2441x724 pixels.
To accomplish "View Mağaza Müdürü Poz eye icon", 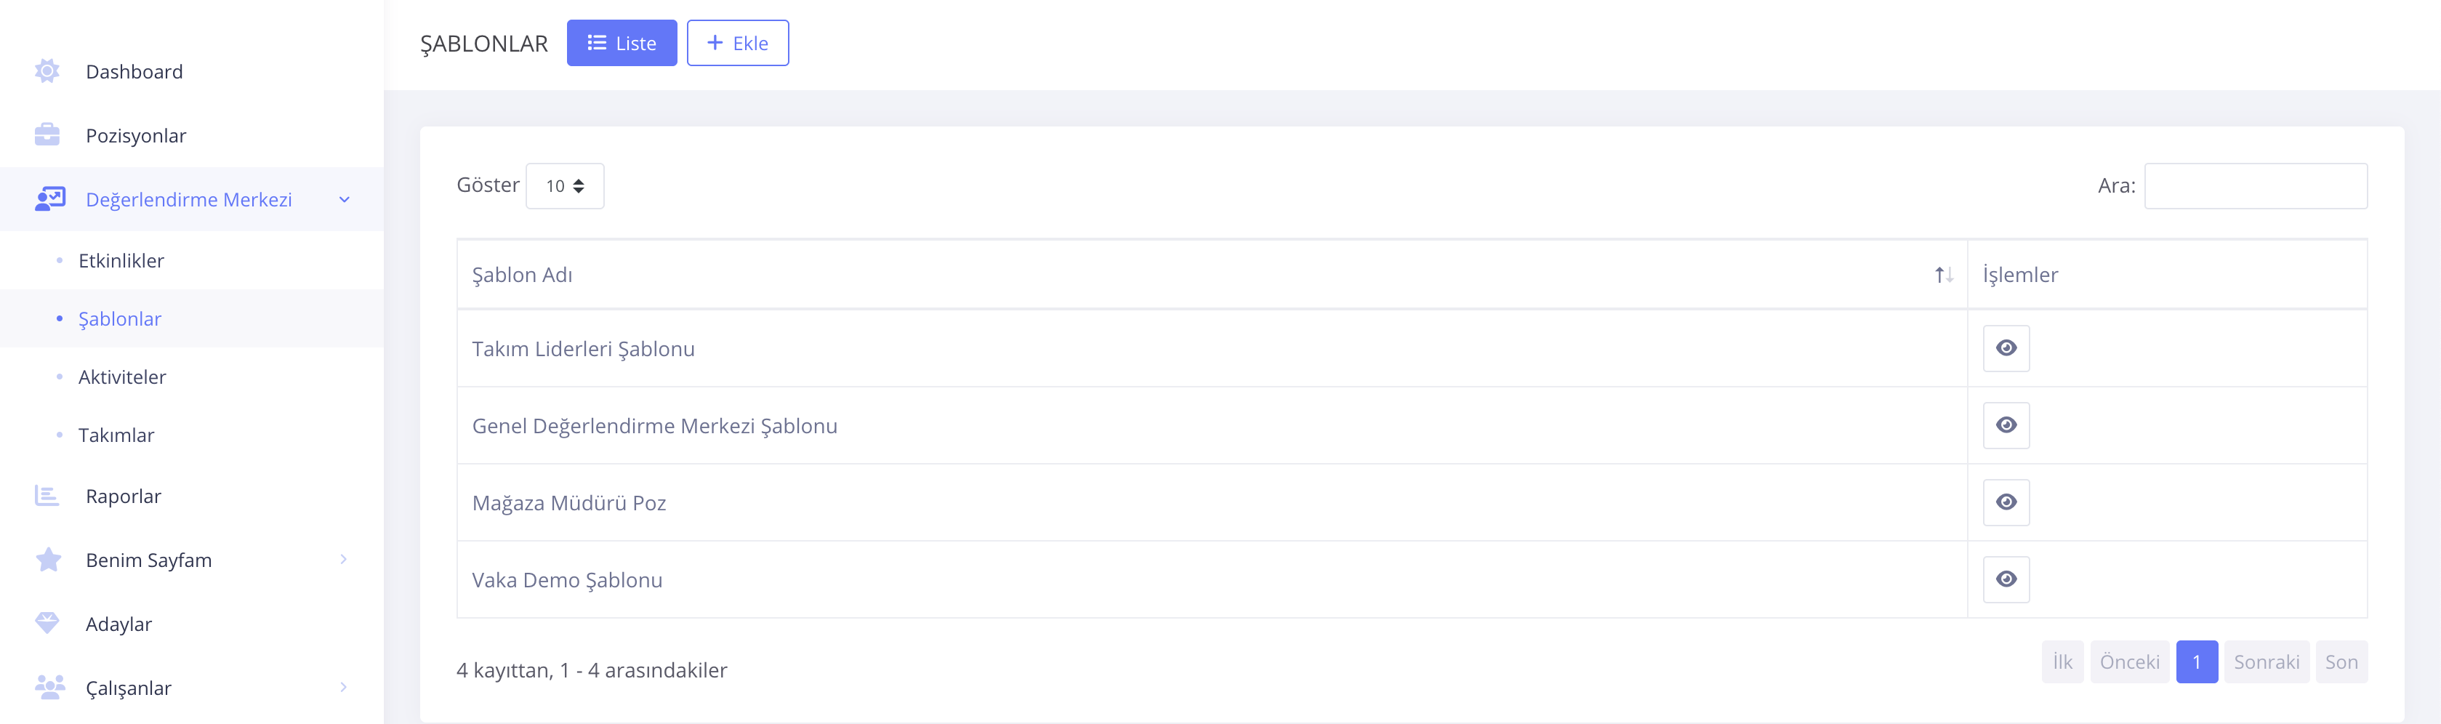I will [x=2006, y=502].
